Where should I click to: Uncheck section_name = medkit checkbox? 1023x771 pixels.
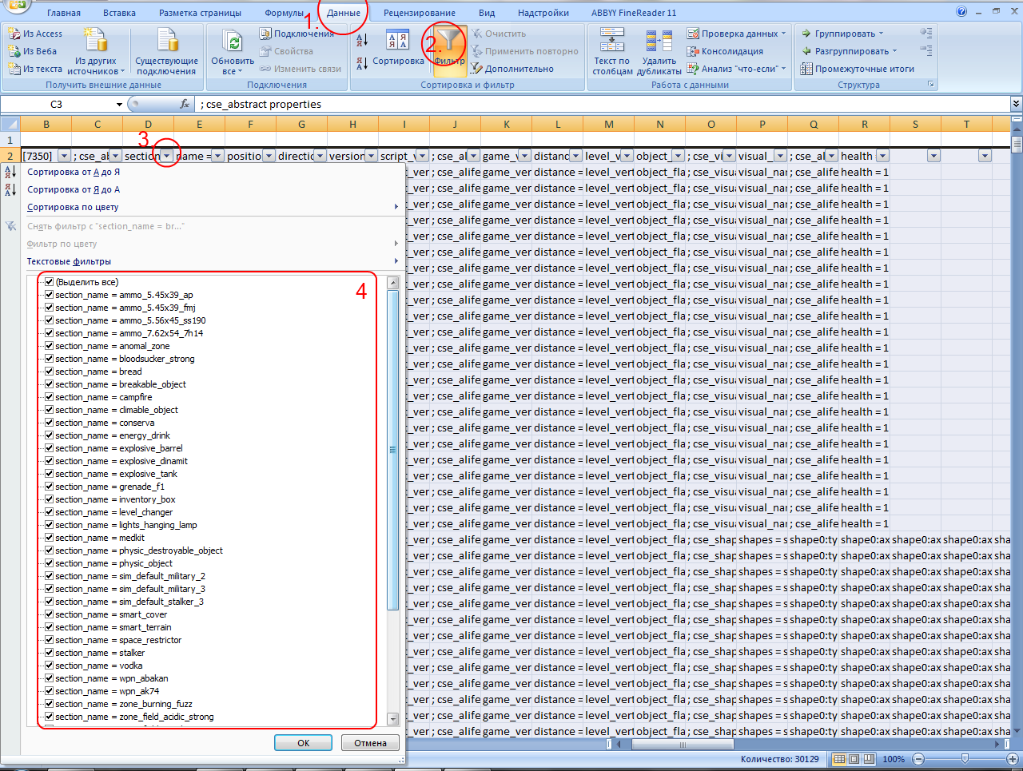50,538
